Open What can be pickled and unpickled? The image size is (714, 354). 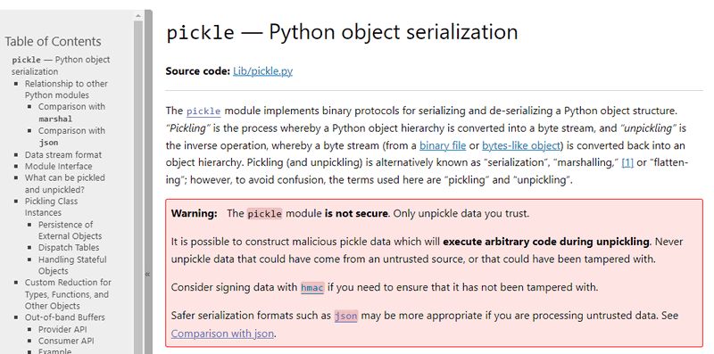[x=64, y=184]
